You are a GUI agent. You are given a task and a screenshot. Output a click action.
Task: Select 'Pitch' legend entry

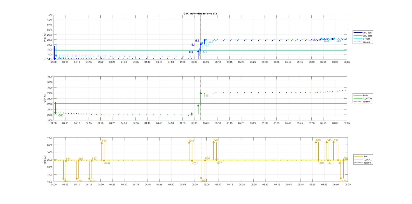coord(365,95)
